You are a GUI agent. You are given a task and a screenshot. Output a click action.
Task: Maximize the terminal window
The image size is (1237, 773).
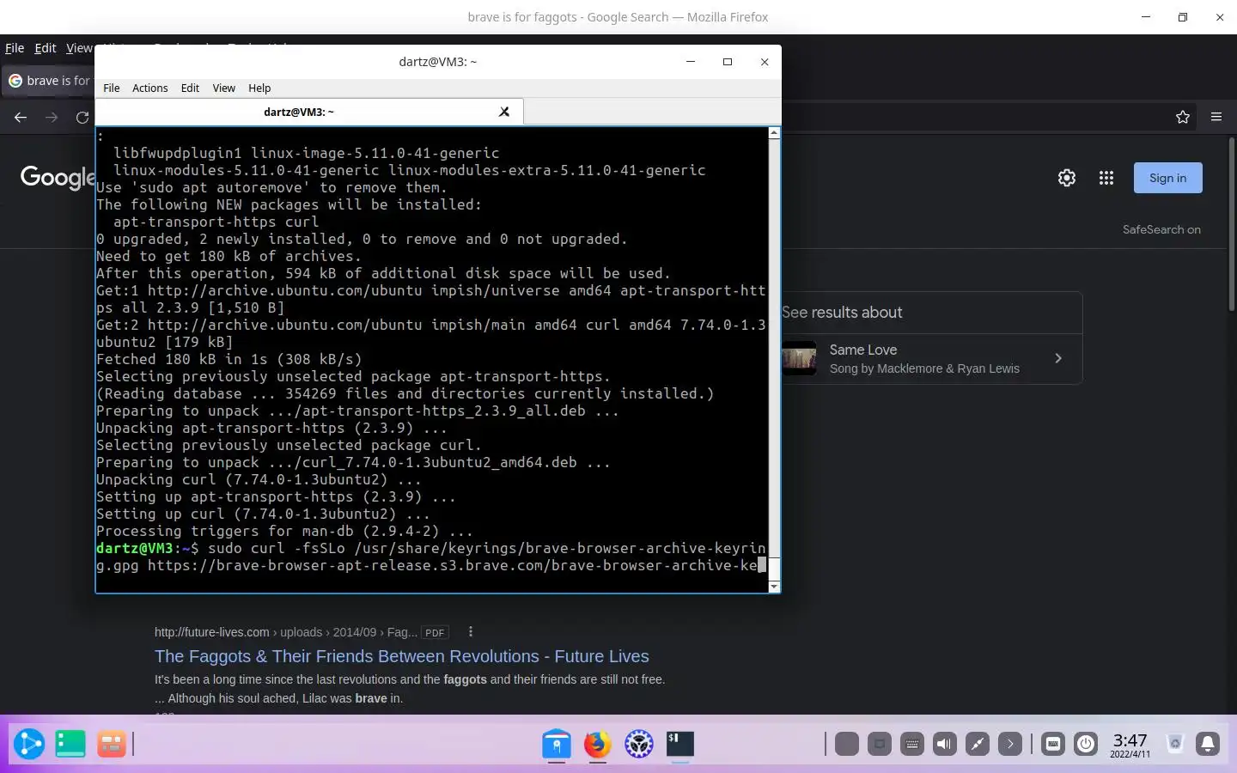pos(728,62)
